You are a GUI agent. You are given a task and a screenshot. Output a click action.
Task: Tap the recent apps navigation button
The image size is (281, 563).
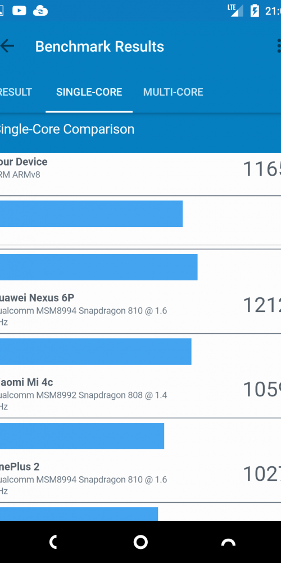[x=228, y=542]
